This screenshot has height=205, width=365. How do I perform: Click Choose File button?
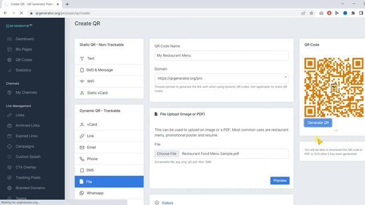(167, 154)
